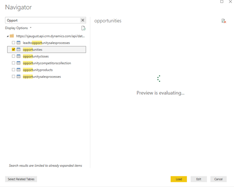This screenshot has width=234, height=187.
Task: Enable the opportunitysalesprocesses checkbox
Action: pyautogui.click(x=14, y=76)
